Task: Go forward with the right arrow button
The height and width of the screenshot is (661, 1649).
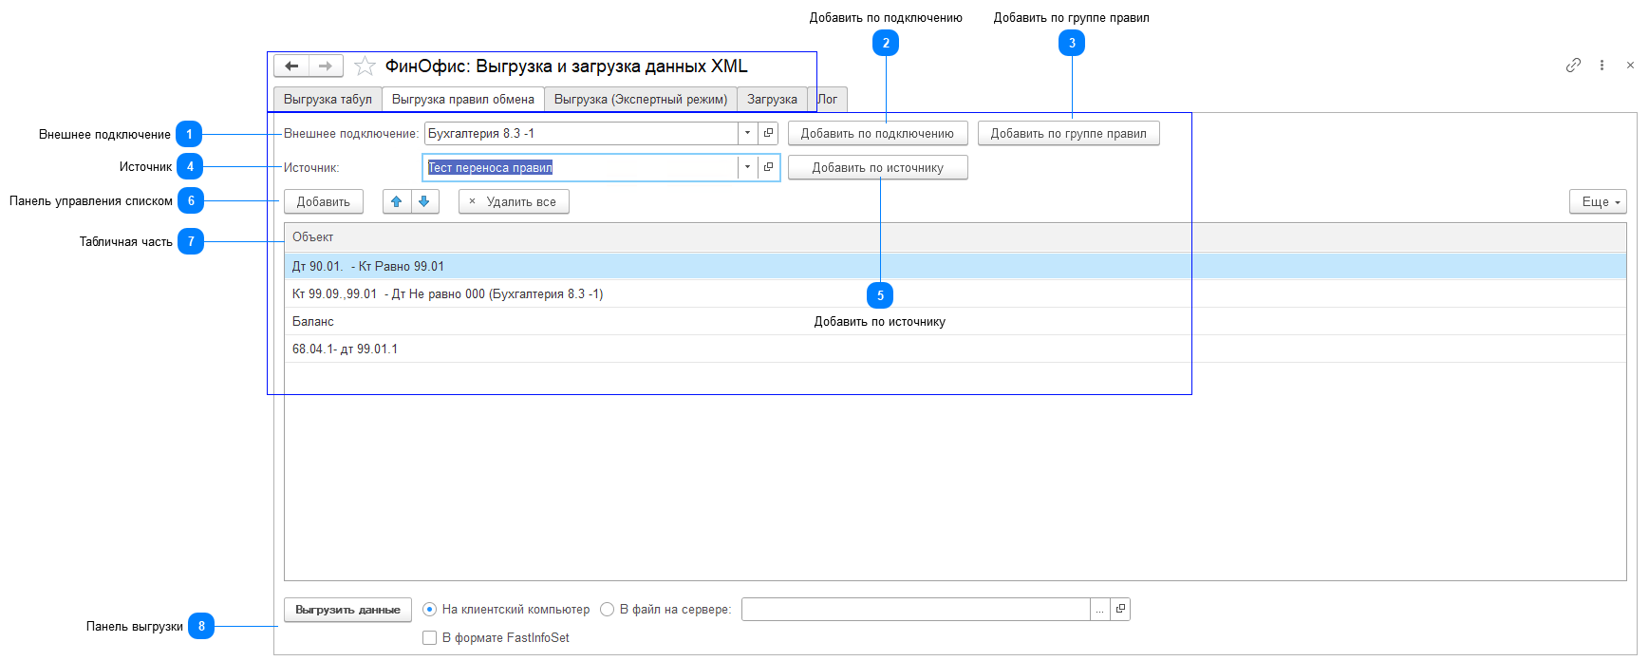Action: (x=326, y=66)
